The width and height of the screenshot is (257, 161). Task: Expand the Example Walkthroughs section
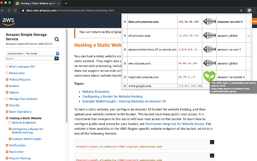[x=10, y=139]
